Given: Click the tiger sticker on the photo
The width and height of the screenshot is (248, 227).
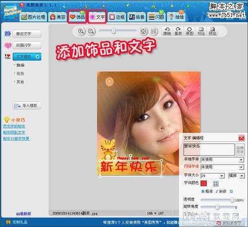Looking at the screenshot, I should click(108, 149).
